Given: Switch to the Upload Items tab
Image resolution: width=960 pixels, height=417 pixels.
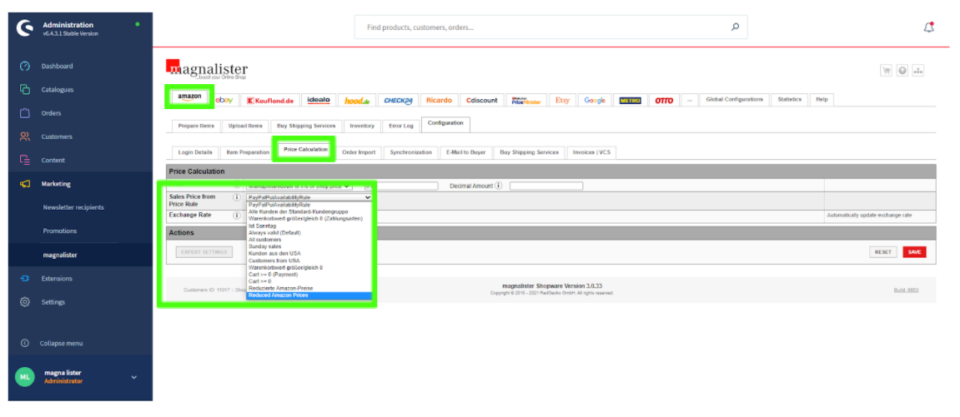Looking at the screenshot, I should click(245, 126).
